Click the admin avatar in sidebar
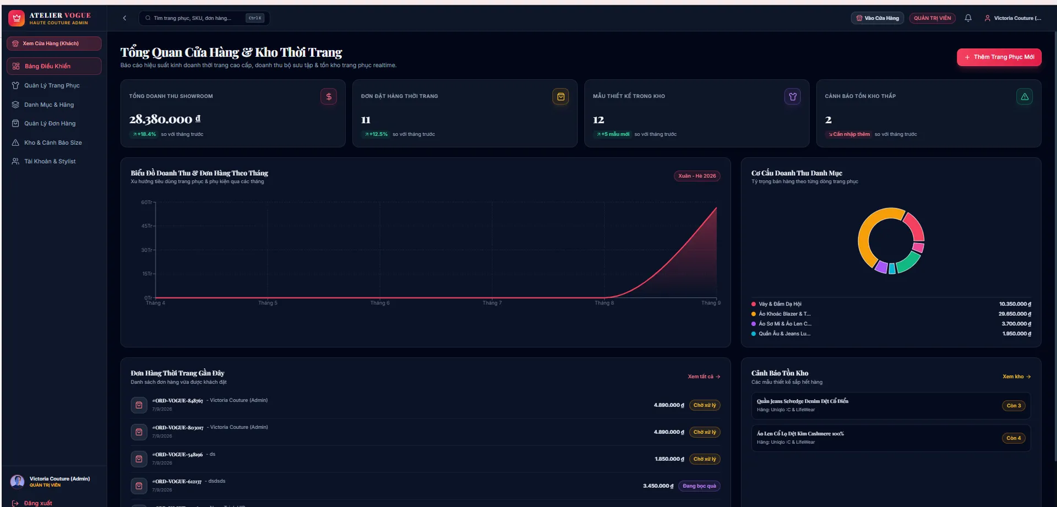 (18, 482)
